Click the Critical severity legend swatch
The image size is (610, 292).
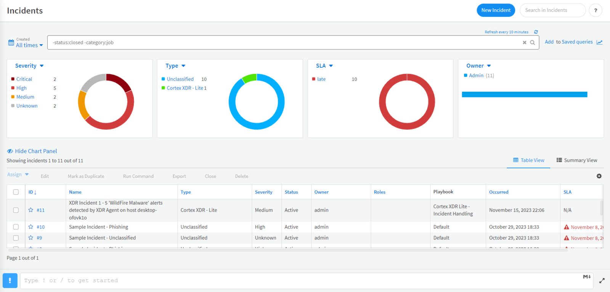13,79
